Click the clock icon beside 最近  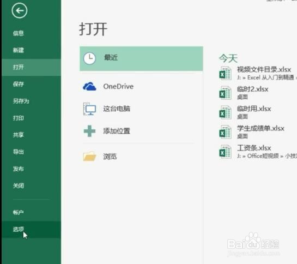click(x=89, y=58)
